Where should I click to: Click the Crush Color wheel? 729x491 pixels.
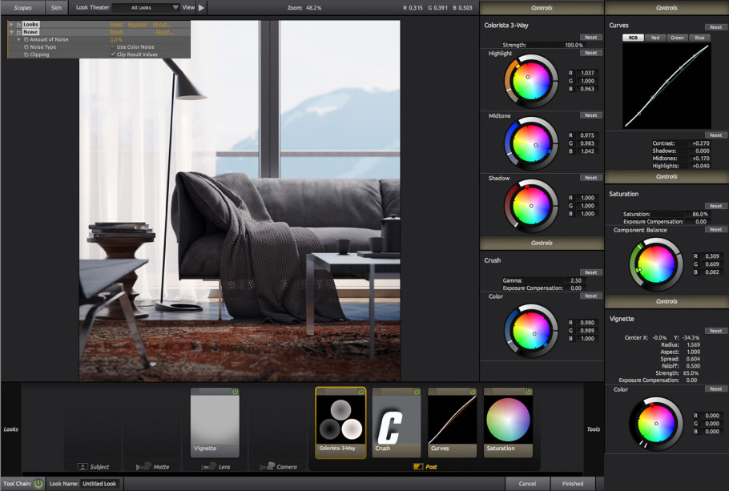531,331
